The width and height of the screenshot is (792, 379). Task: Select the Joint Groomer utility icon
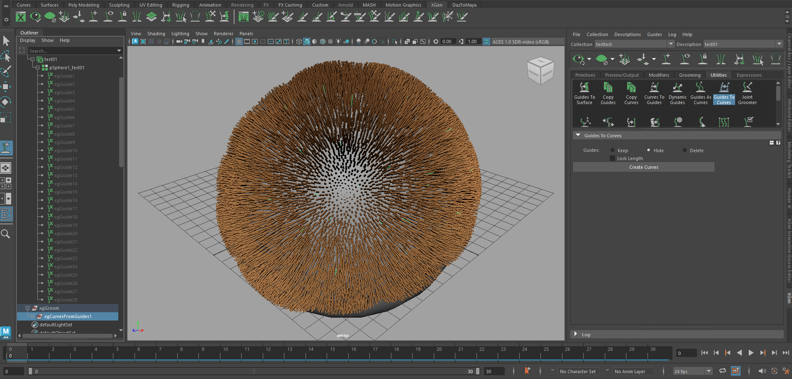point(747,87)
